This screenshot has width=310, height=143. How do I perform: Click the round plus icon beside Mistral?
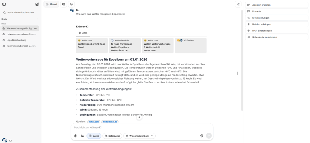point(71,4)
